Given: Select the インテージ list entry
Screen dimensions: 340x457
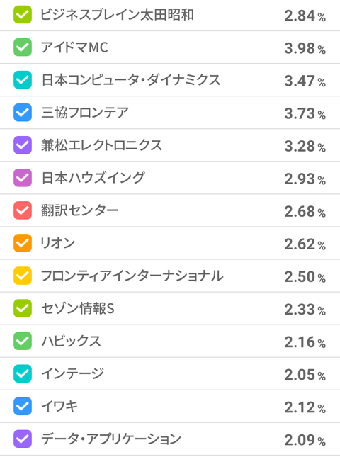Looking at the screenshot, I should [x=170, y=373].
